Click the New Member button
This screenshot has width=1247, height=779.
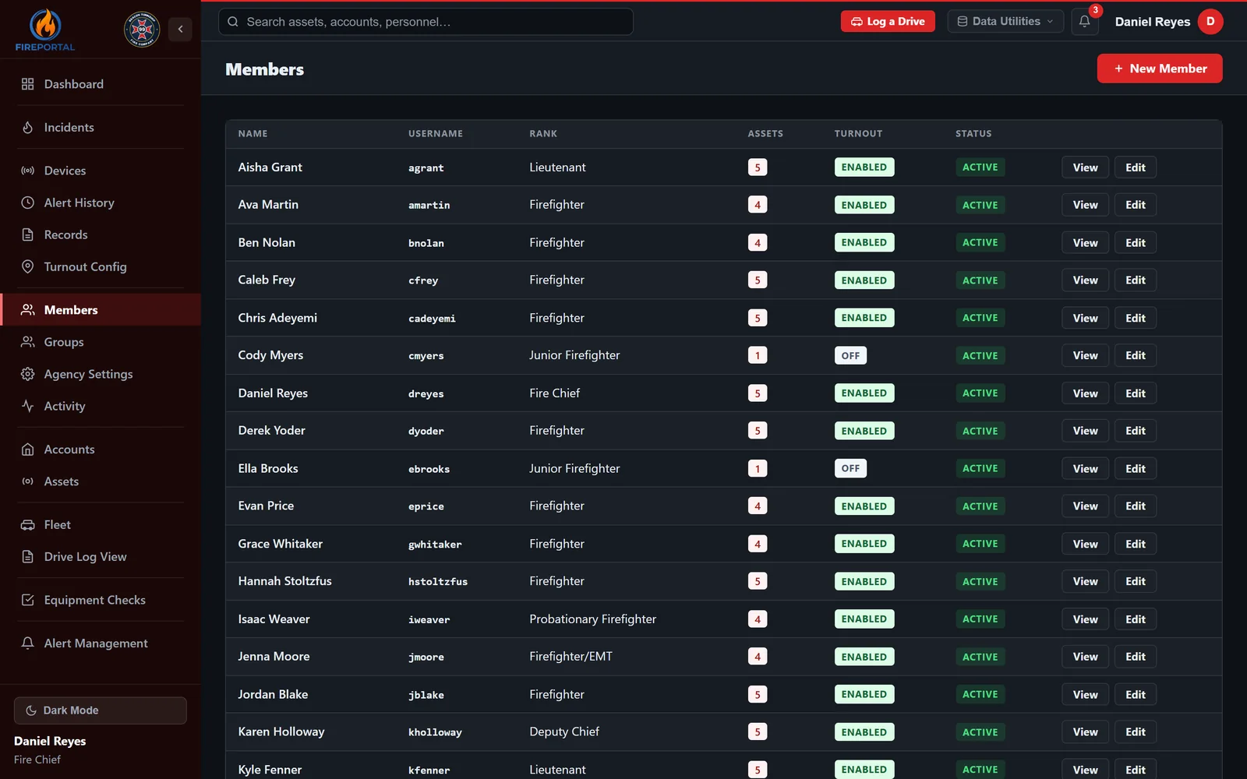click(x=1160, y=69)
